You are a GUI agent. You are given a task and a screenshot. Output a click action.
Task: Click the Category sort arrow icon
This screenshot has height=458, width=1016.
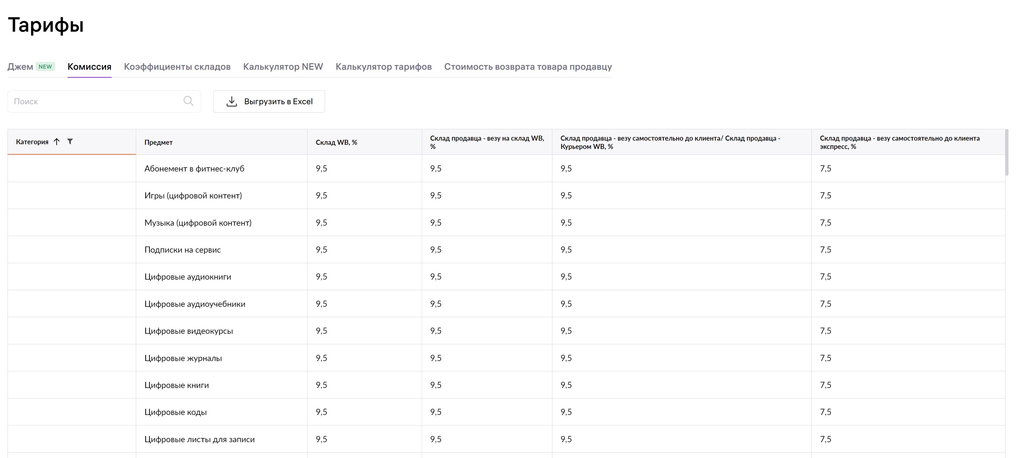point(57,142)
